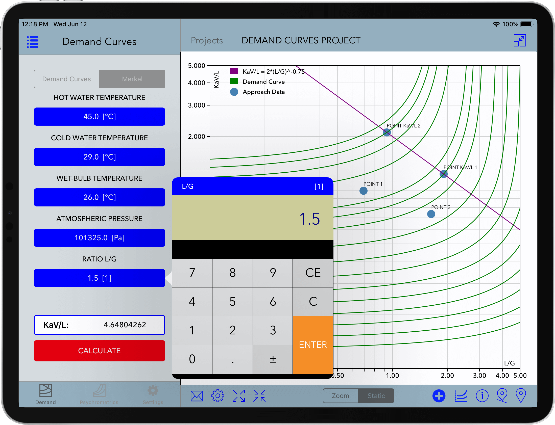555x425 pixels.
Task: Enable Static chart mode
Action: tap(376, 395)
